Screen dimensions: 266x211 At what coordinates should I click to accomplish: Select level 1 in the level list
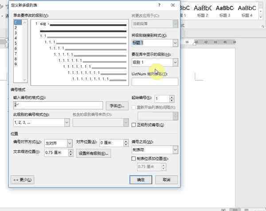18,22
